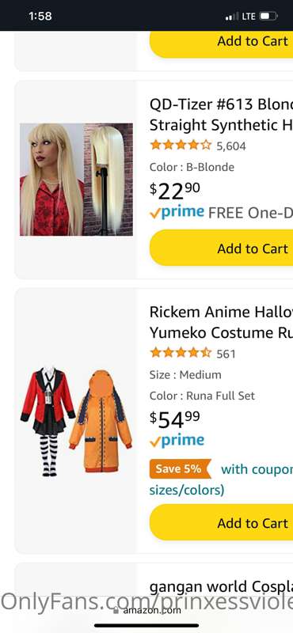The image size is (293, 633).
Task: Tap the topmost Add to Cart button
Action: tap(222, 44)
